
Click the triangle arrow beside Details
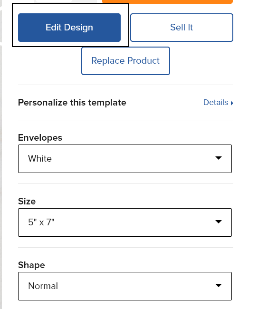coord(232,103)
